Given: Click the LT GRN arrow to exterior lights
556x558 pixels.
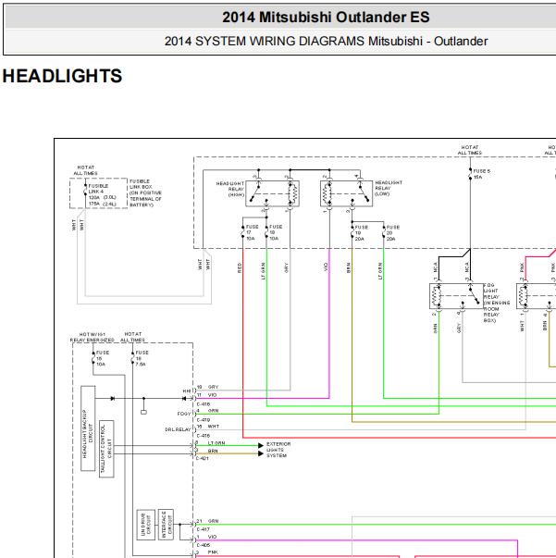Looking at the screenshot, I should coord(260,445).
